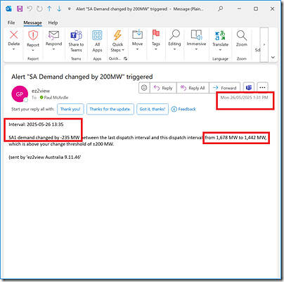Image resolution: width=284 pixels, height=282 pixels.
Task: Click the ez2view Australia 9.11.46 text
Action: click(54, 157)
